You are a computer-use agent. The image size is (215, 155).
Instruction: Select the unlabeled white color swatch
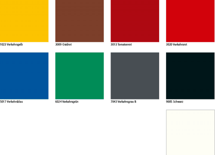[x=190, y=132]
